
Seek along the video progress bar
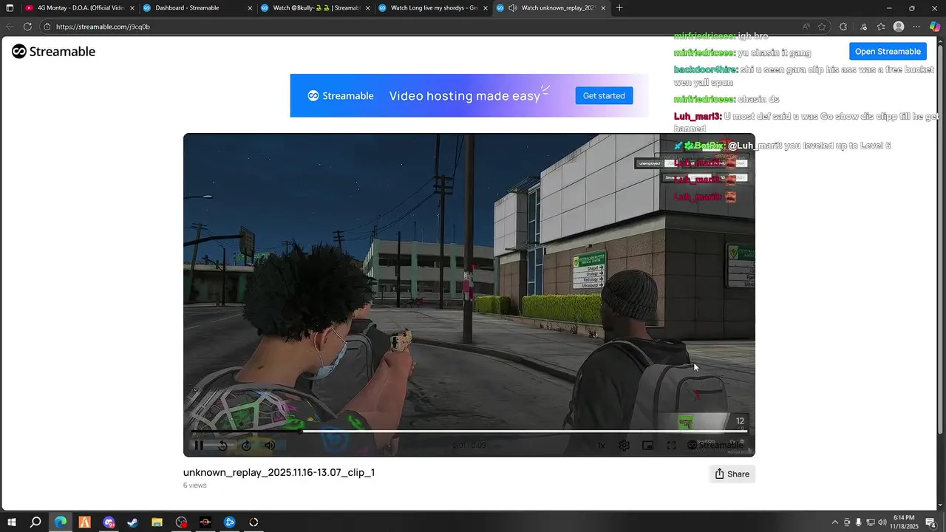point(469,431)
